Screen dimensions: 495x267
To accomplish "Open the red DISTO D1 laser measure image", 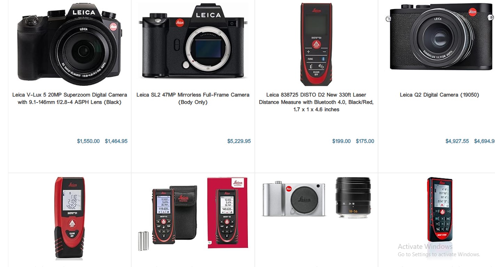I will point(70,219).
